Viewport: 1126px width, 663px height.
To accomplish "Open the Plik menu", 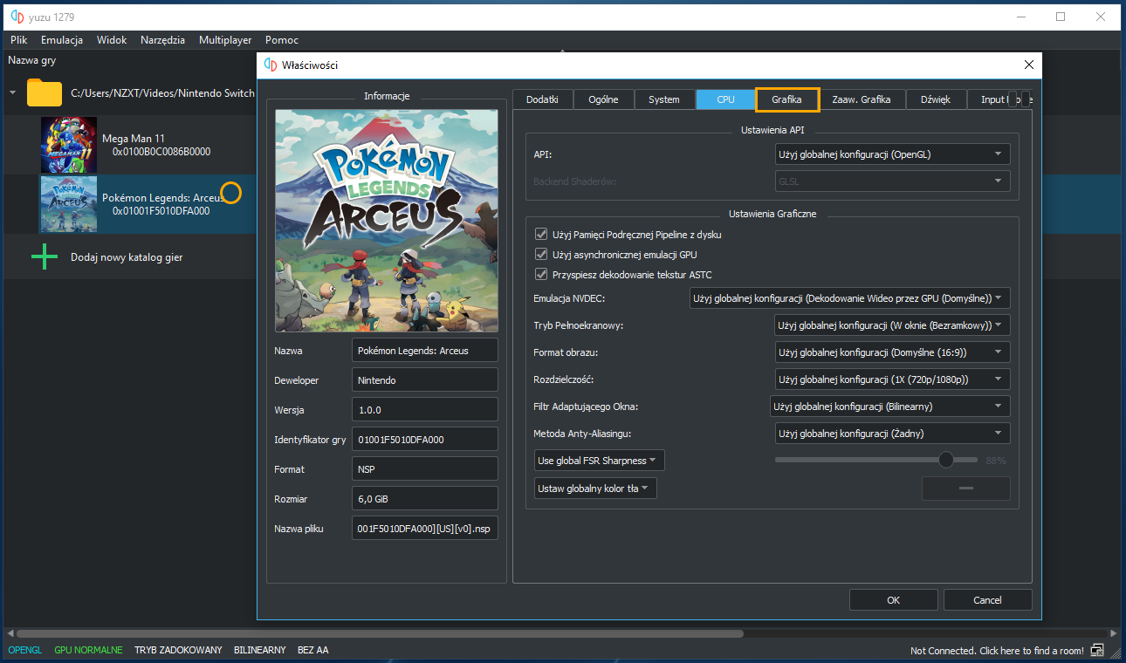I will click(x=19, y=40).
